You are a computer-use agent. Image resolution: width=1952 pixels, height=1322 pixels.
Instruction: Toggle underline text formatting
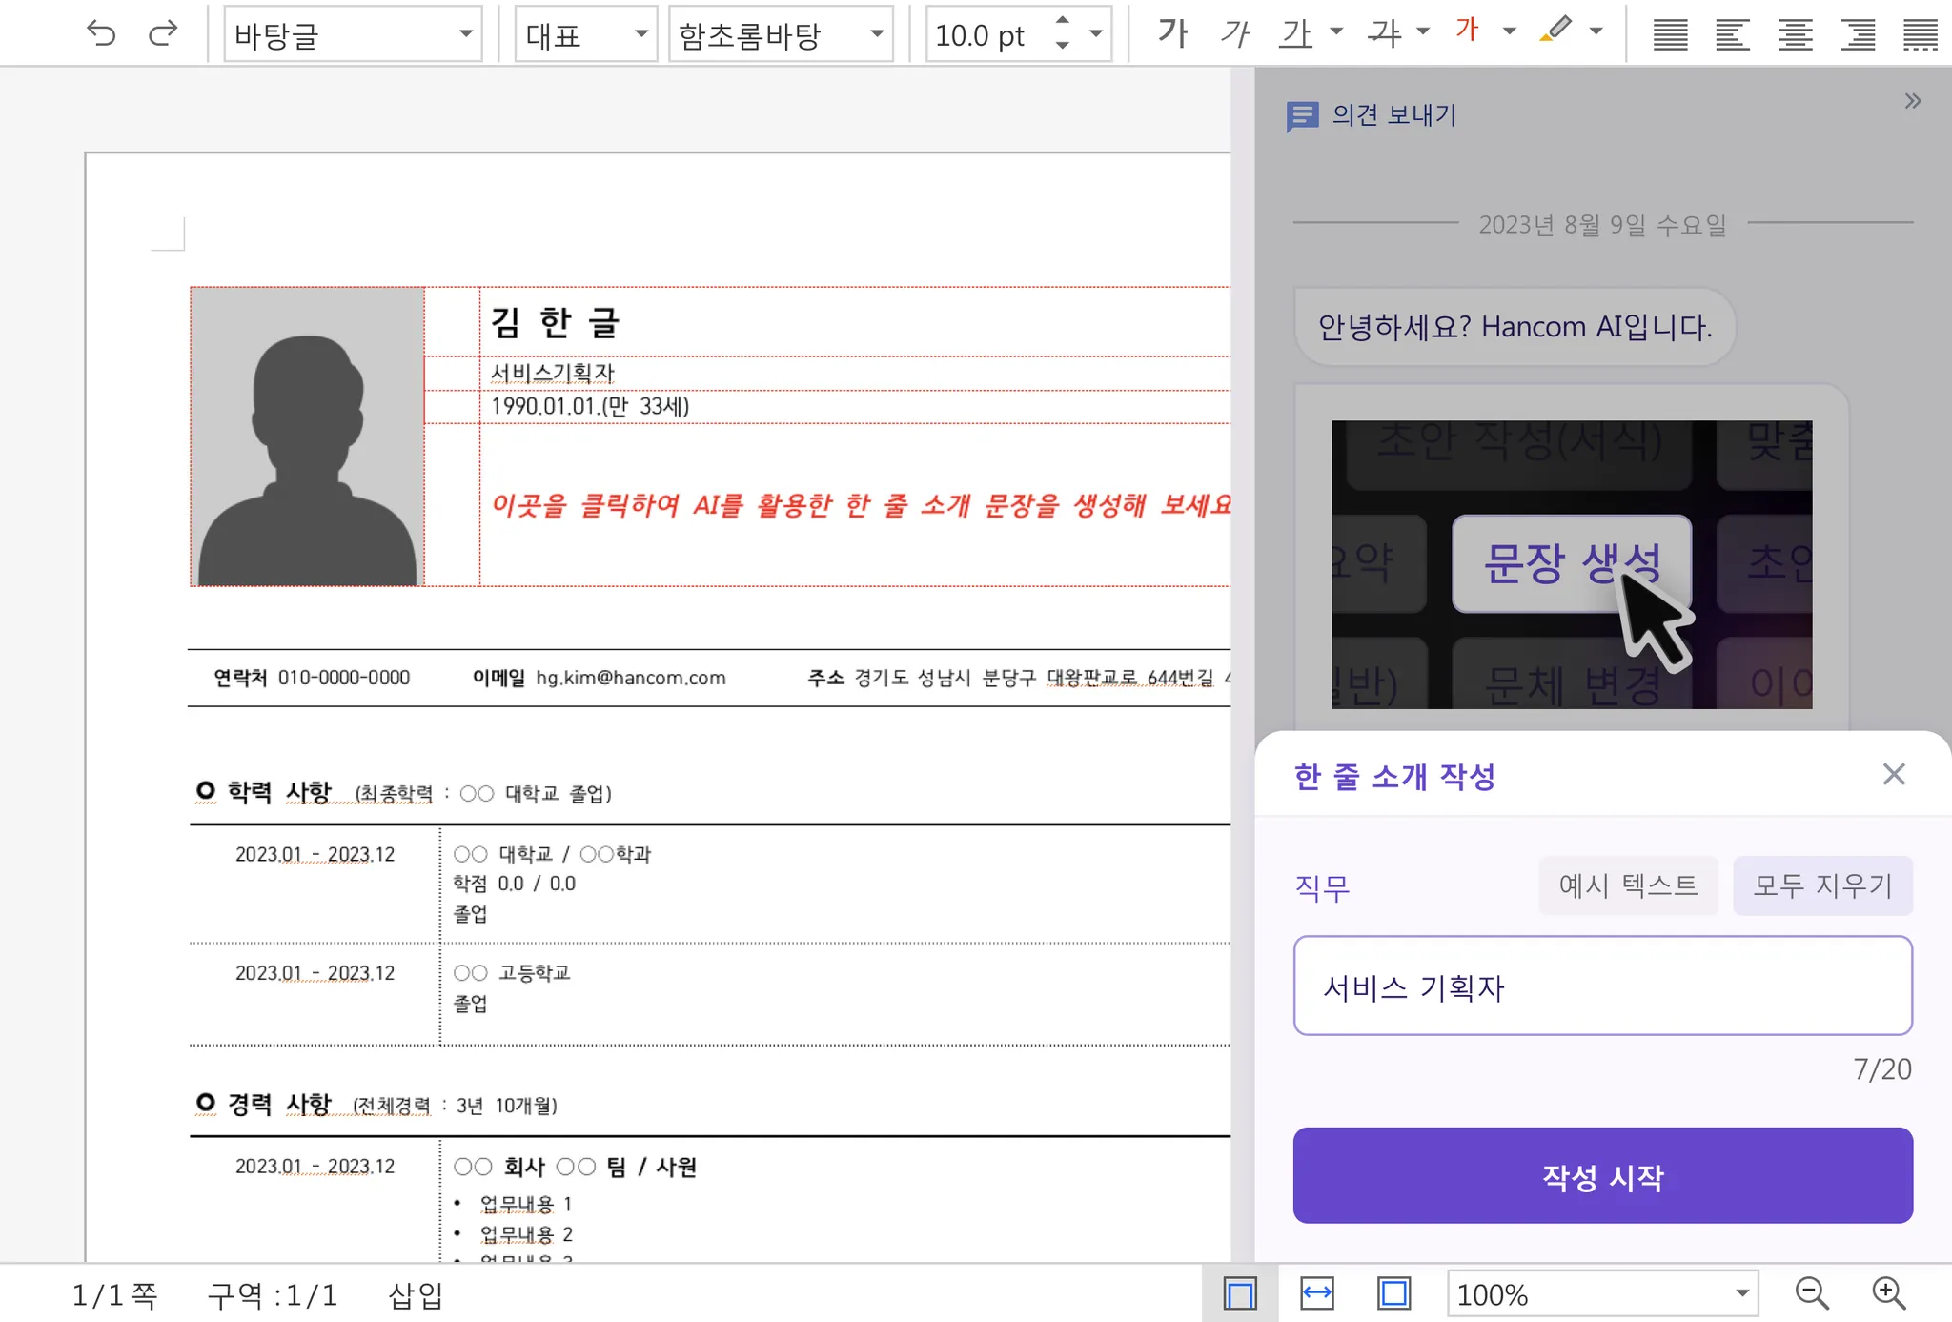(1296, 34)
